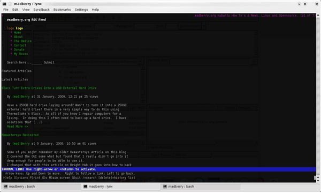This screenshot has height=193, width=321.
Task: Open the Settings menu
Action: pos(81,10)
